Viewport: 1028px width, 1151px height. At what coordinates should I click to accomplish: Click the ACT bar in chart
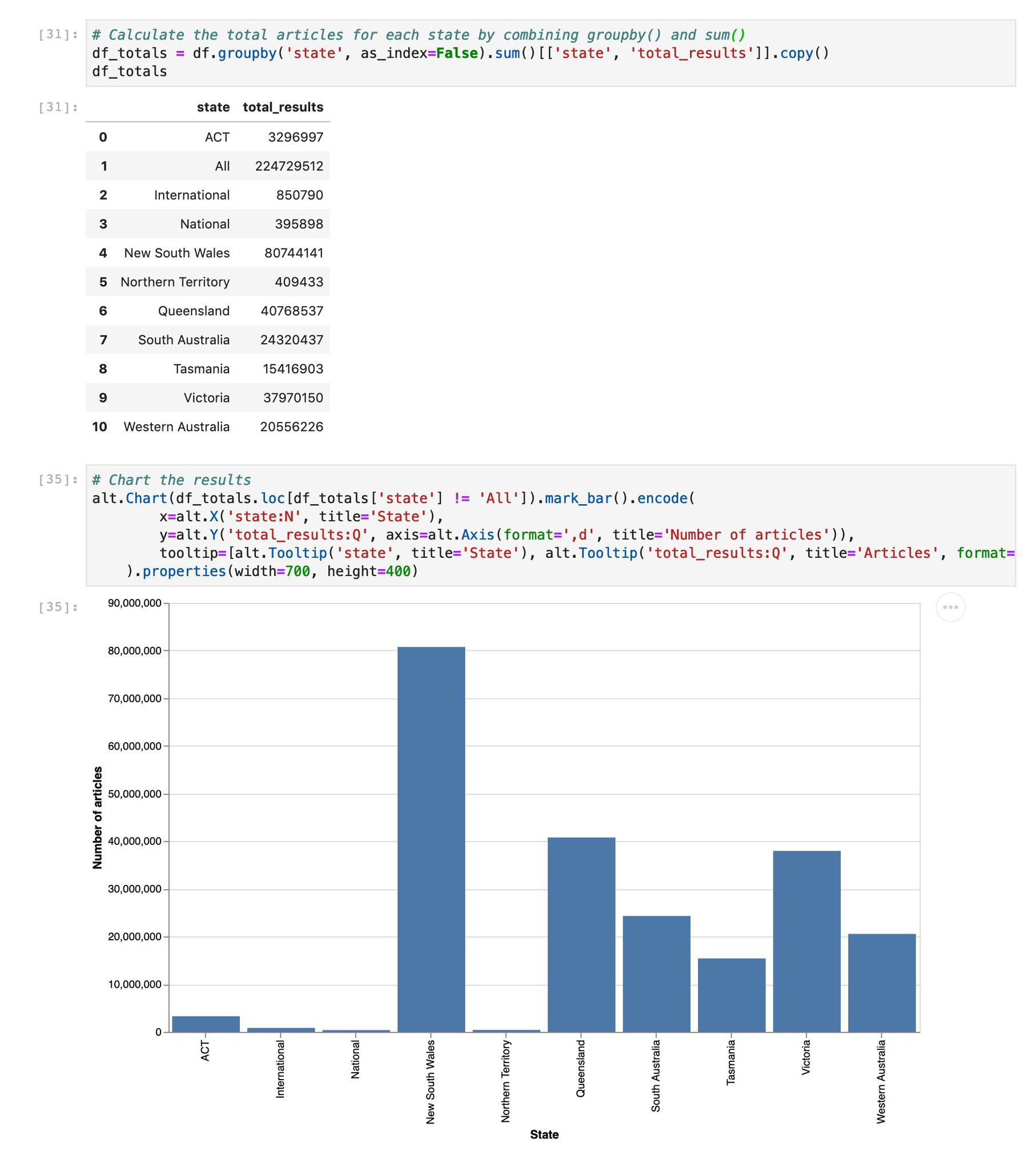pos(206,1024)
